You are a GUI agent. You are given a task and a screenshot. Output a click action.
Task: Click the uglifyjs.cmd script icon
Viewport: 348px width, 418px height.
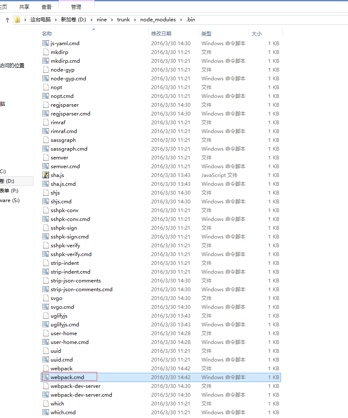[x=46, y=325]
